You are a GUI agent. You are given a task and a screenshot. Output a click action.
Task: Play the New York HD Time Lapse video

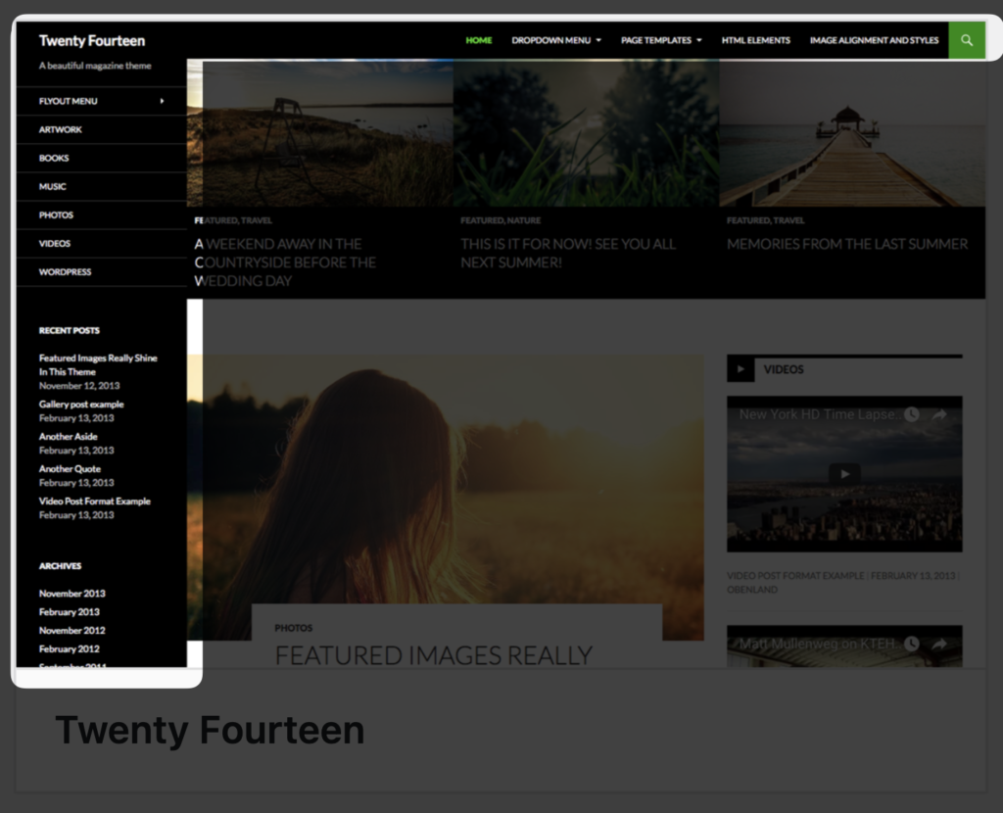click(844, 474)
